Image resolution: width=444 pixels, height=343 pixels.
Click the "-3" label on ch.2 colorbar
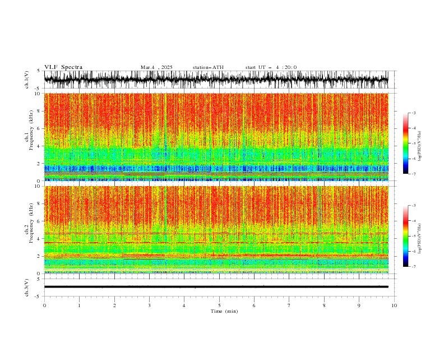[x=414, y=206]
